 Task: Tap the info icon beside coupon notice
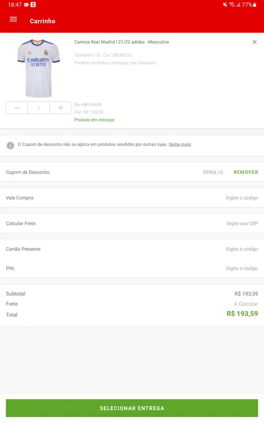coord(10,145)
